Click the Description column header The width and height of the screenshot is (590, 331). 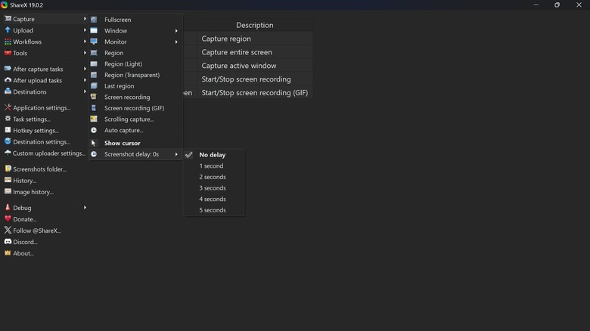[254, 25]
